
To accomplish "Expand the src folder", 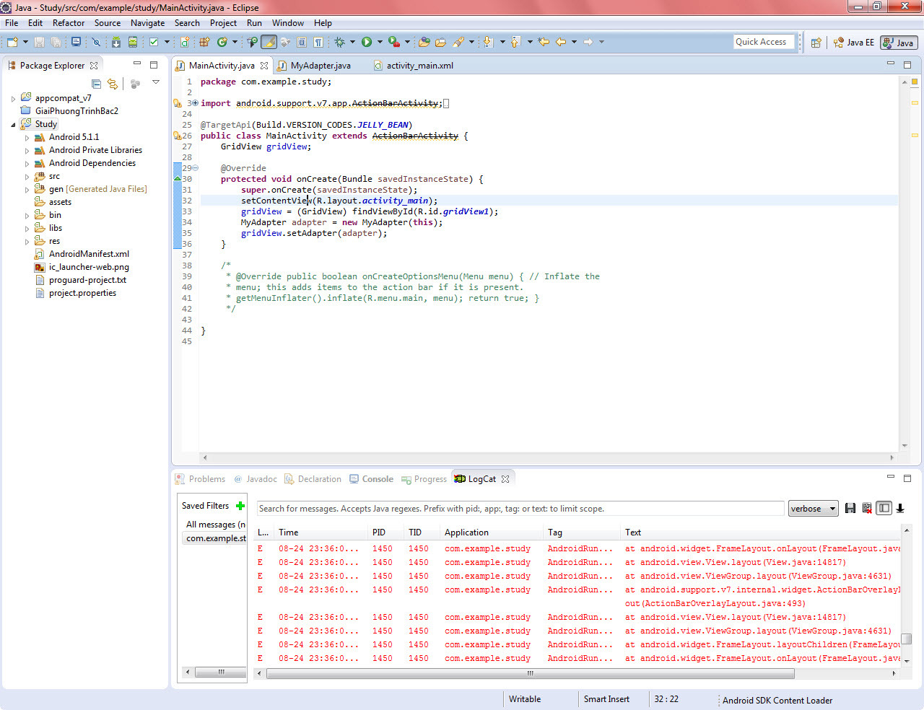I will click(x=27, y=177).
